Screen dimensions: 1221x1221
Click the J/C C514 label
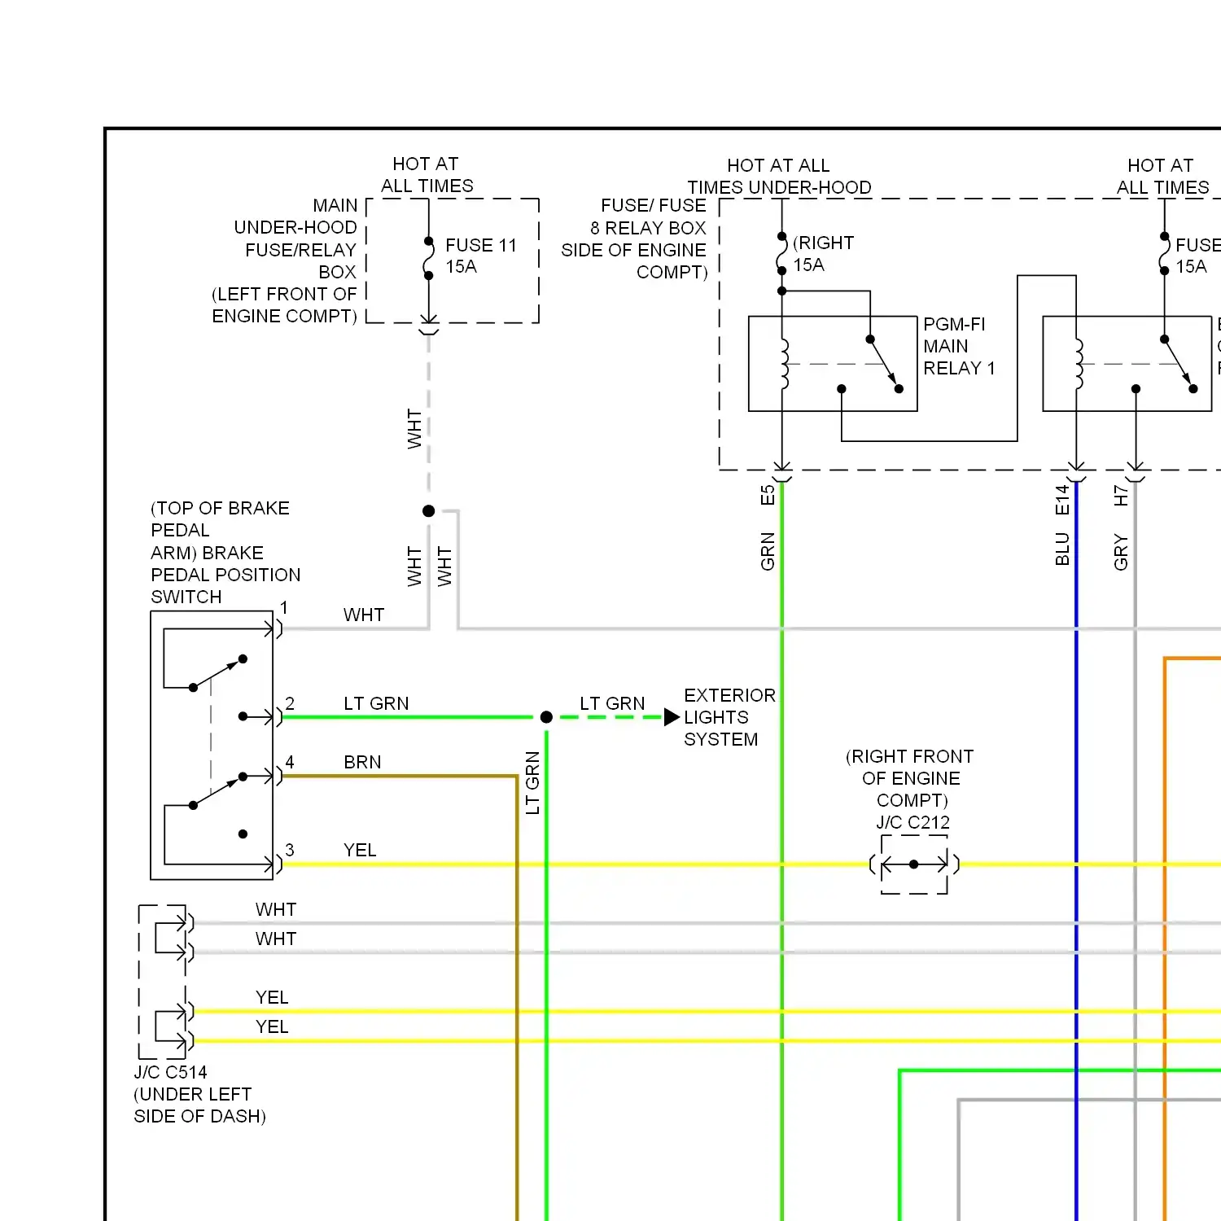[x=170, y=1072]
